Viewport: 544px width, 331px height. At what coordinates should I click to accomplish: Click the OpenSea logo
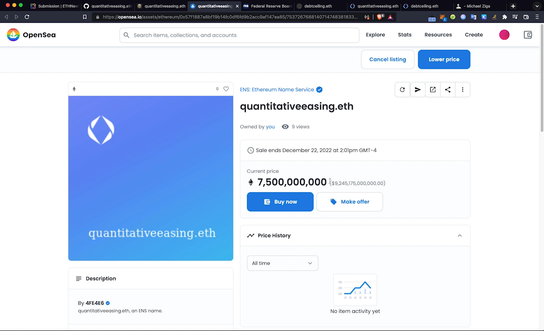click(x=31, y=35)
